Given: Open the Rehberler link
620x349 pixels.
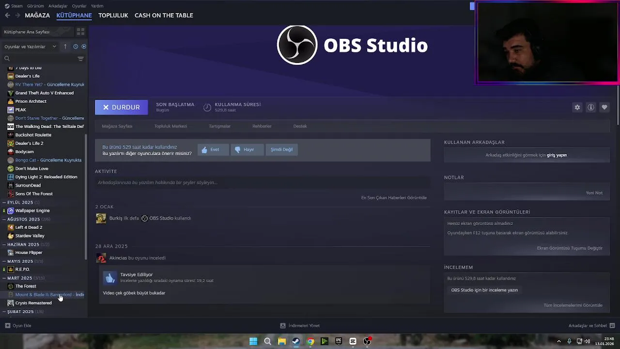Looking at the screenshot, I should coord(262,126).
